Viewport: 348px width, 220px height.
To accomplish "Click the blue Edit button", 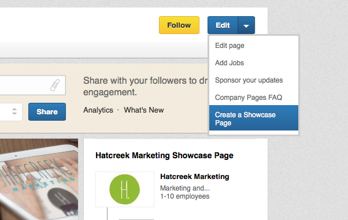I will coord(223,25).
